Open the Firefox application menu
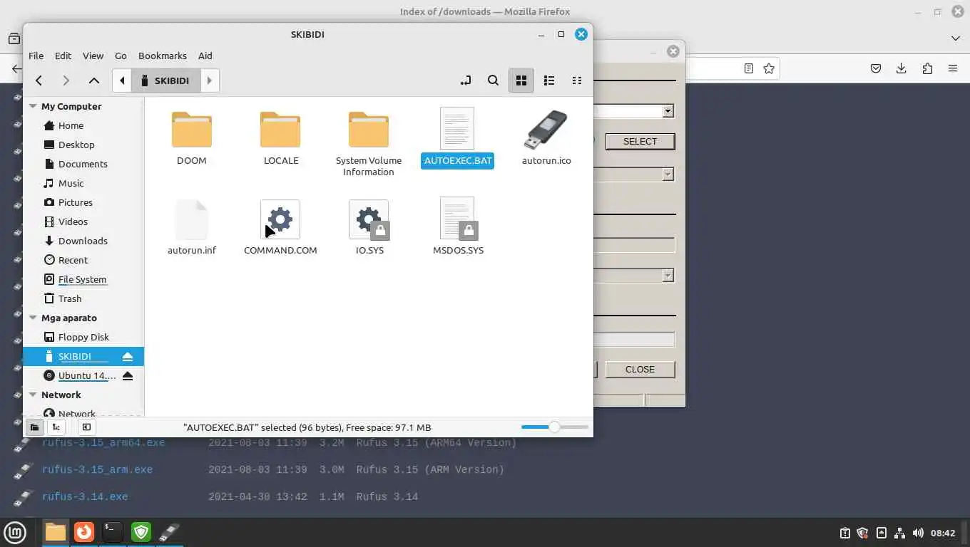Viewport: 970px width, 547px height. (x=953, y=68)
